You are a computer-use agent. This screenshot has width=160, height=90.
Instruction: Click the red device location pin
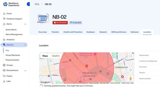point(87,66)
